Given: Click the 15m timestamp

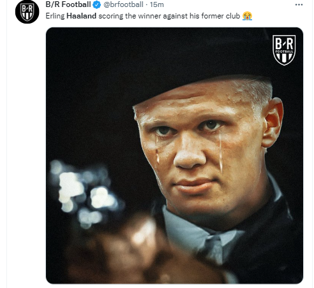Looking at the screenshot, I should [x=157, y=4].
